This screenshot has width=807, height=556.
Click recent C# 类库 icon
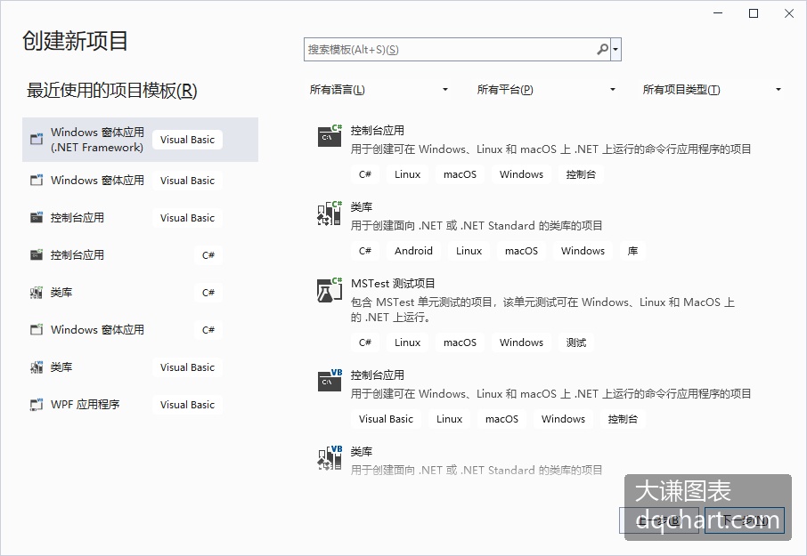click(x=37, y=293)
